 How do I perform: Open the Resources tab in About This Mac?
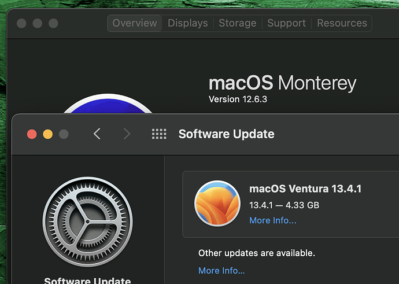coord(342,23)
